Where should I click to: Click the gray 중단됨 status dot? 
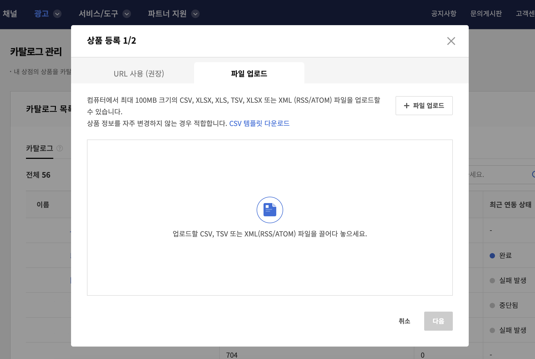(x=492, y=305)
